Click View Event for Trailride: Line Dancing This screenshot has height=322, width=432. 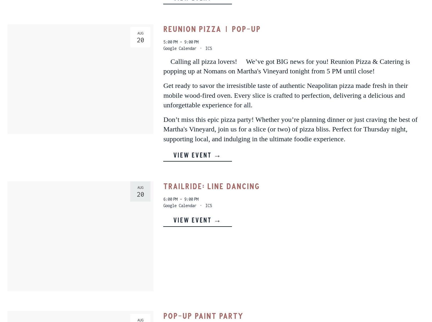[197, 220]
